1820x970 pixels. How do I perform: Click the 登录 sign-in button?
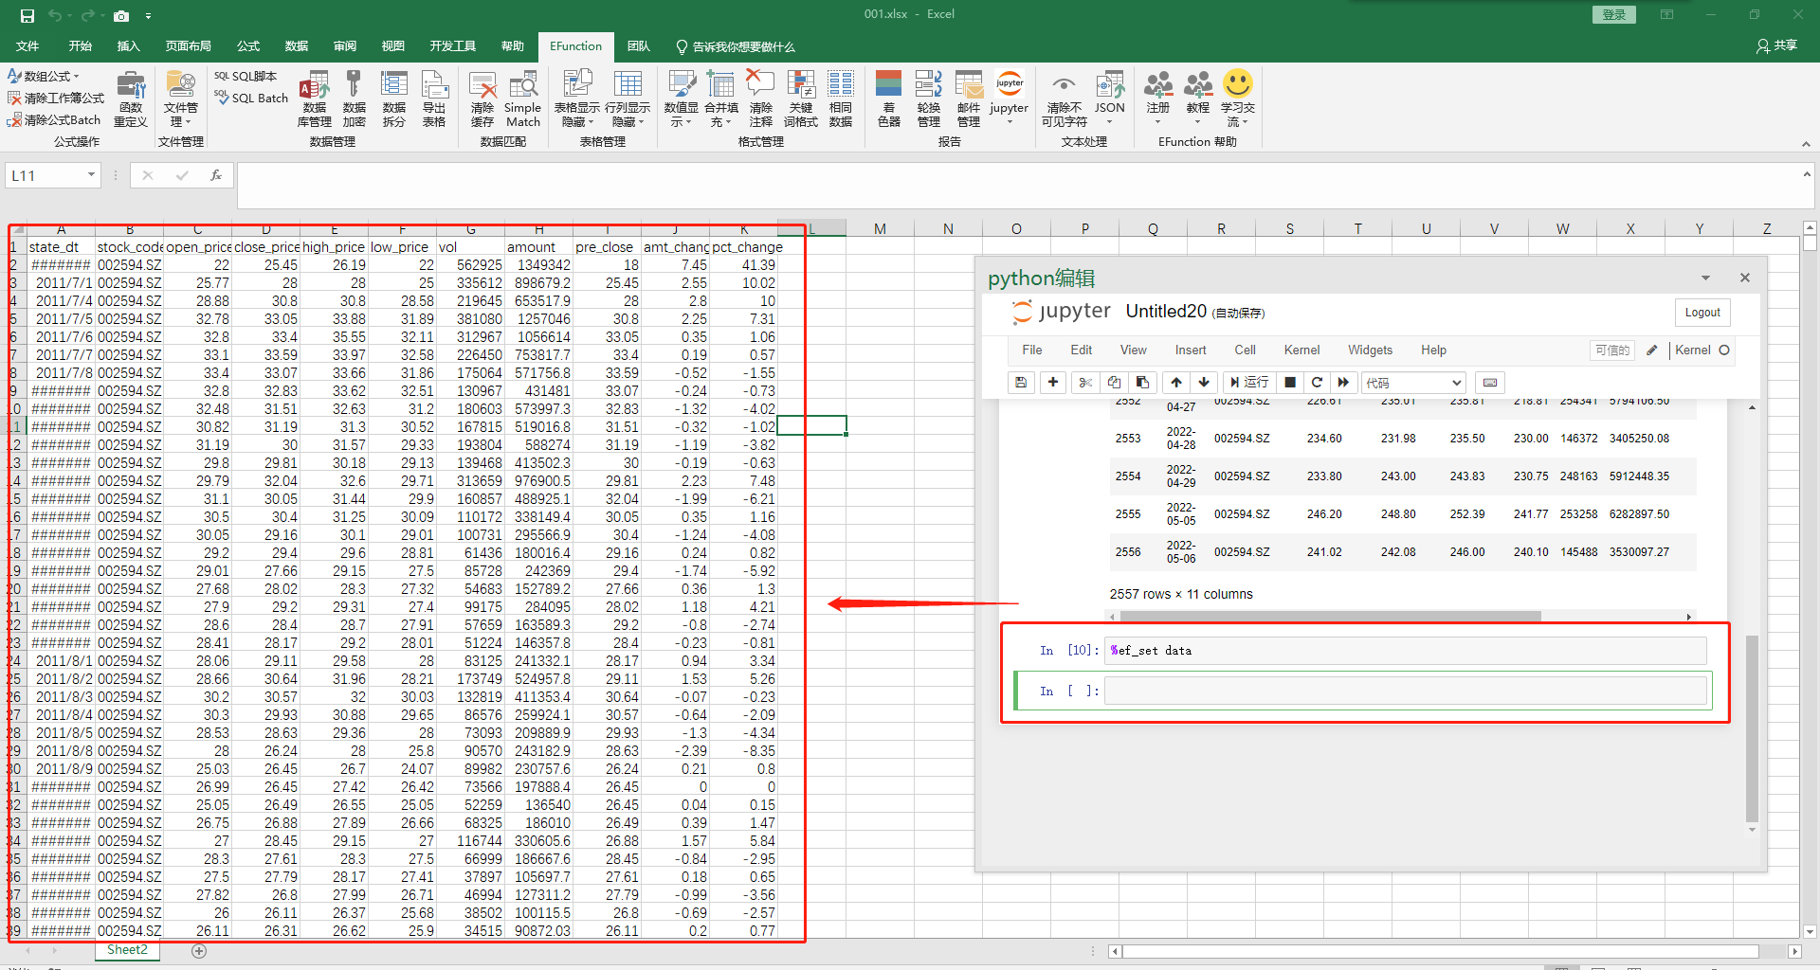pos(1614,15)
